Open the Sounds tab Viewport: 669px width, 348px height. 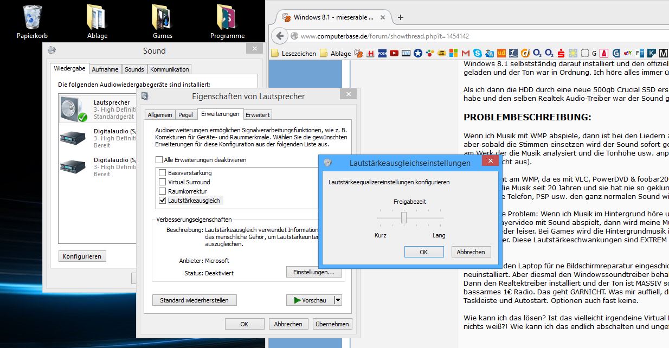(x=134, y=69)
